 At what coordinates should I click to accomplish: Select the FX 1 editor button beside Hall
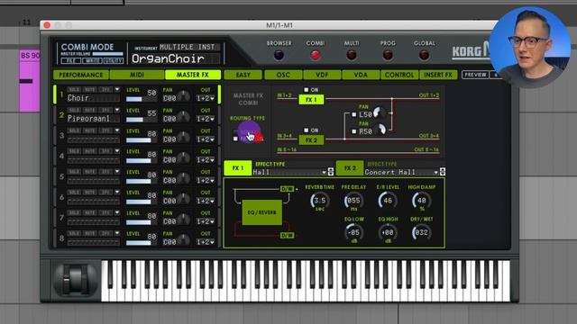tap(238, 168)
